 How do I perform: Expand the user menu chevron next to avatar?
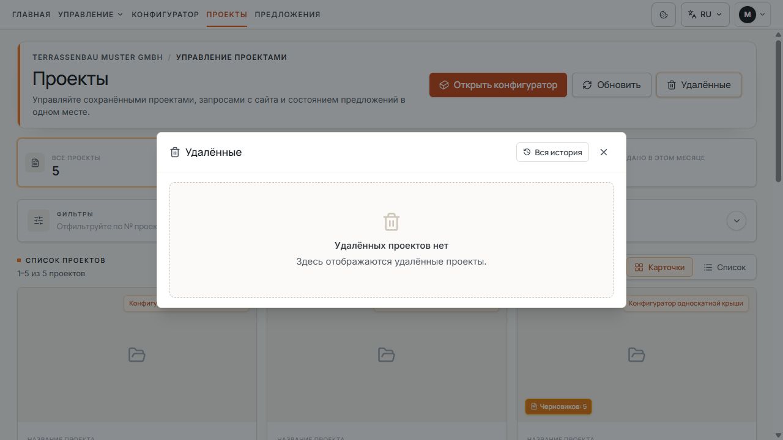(762, 15)
